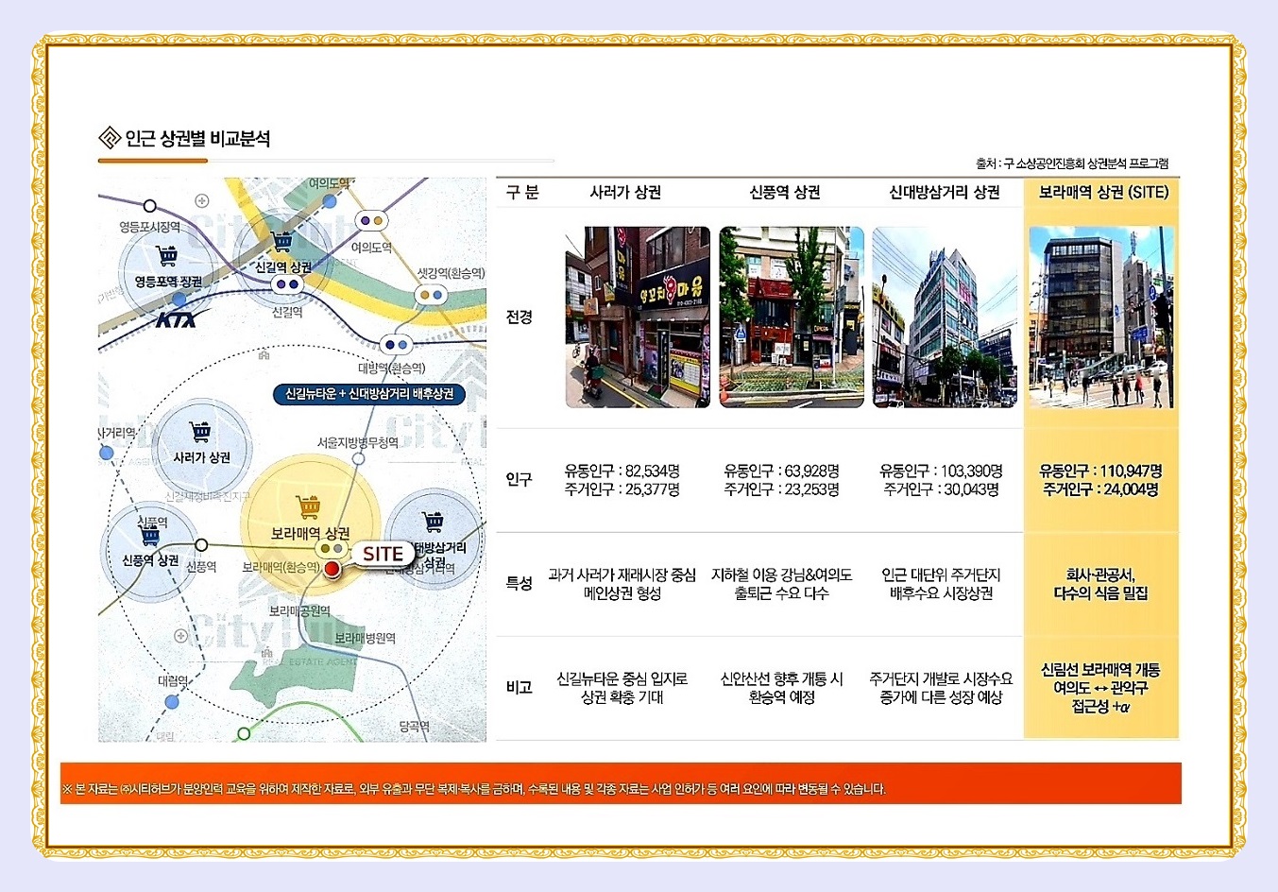
Task: Click the 신안산선 향후 개통 시 note
Action: (782, 678)
